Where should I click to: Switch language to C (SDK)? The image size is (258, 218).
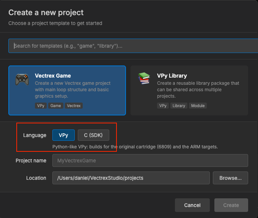point(93,135)
